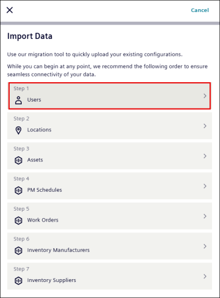This screenshot has width=220, height=298.
Task: Open Step 7 Inventory Suppliers chevron
Action: [205, 276]
